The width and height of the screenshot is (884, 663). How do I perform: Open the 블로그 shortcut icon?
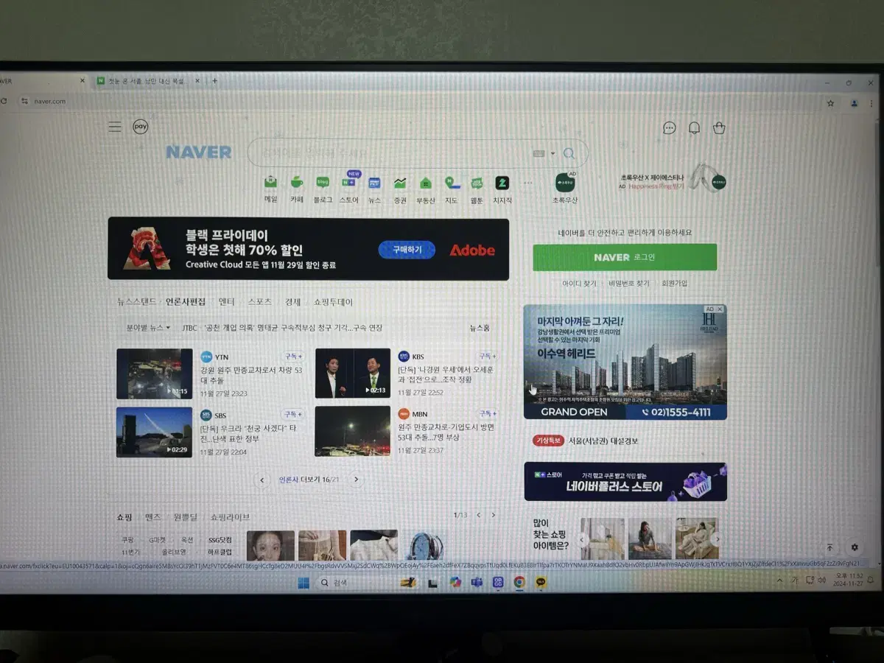click(x=323, y=183)
